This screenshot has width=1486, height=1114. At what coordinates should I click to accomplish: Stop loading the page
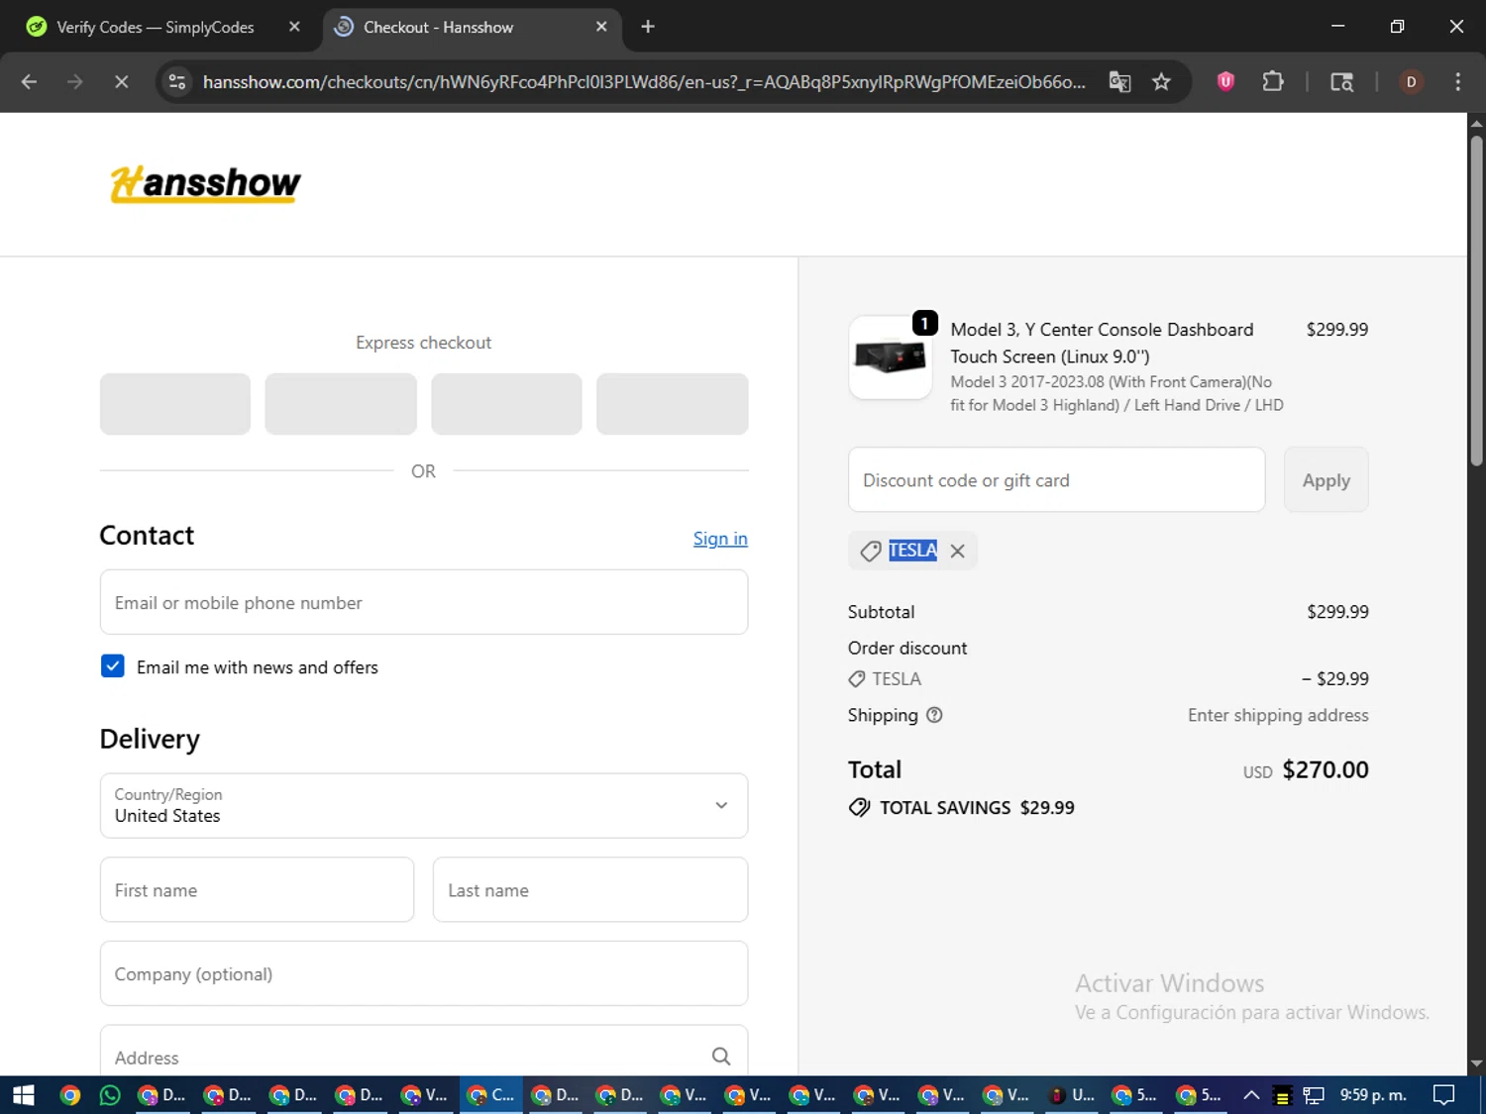[x=121, y=82]
